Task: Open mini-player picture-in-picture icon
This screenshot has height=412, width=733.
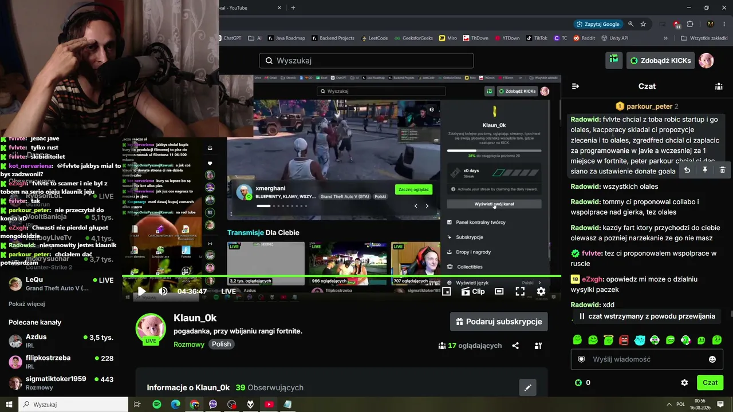Action: 447,291
